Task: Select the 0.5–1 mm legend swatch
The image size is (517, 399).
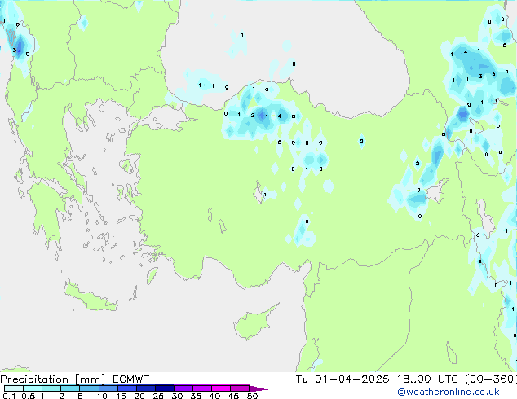Action: [x=33, y=388]
